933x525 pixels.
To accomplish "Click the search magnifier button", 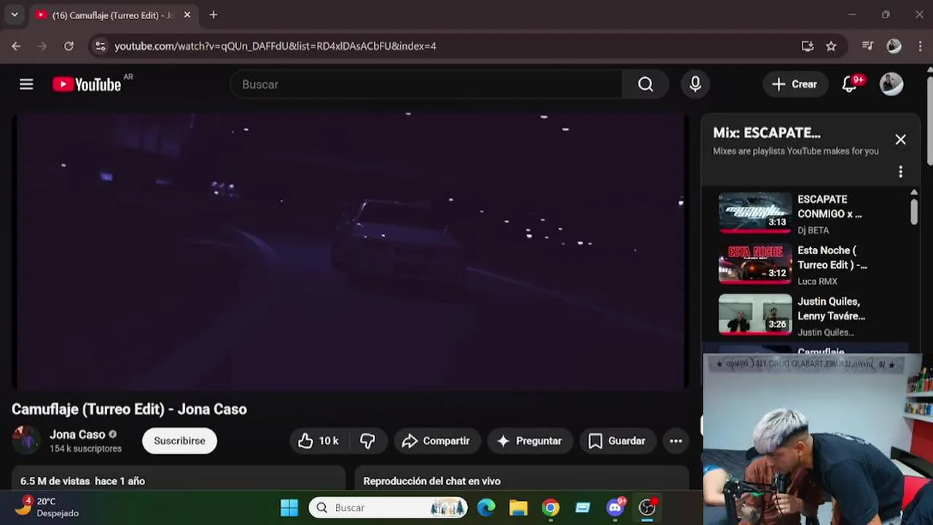I will click(645, 85).
